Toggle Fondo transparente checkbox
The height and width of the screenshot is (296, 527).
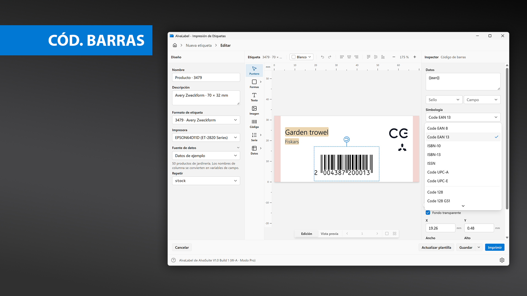coord(428,213)
